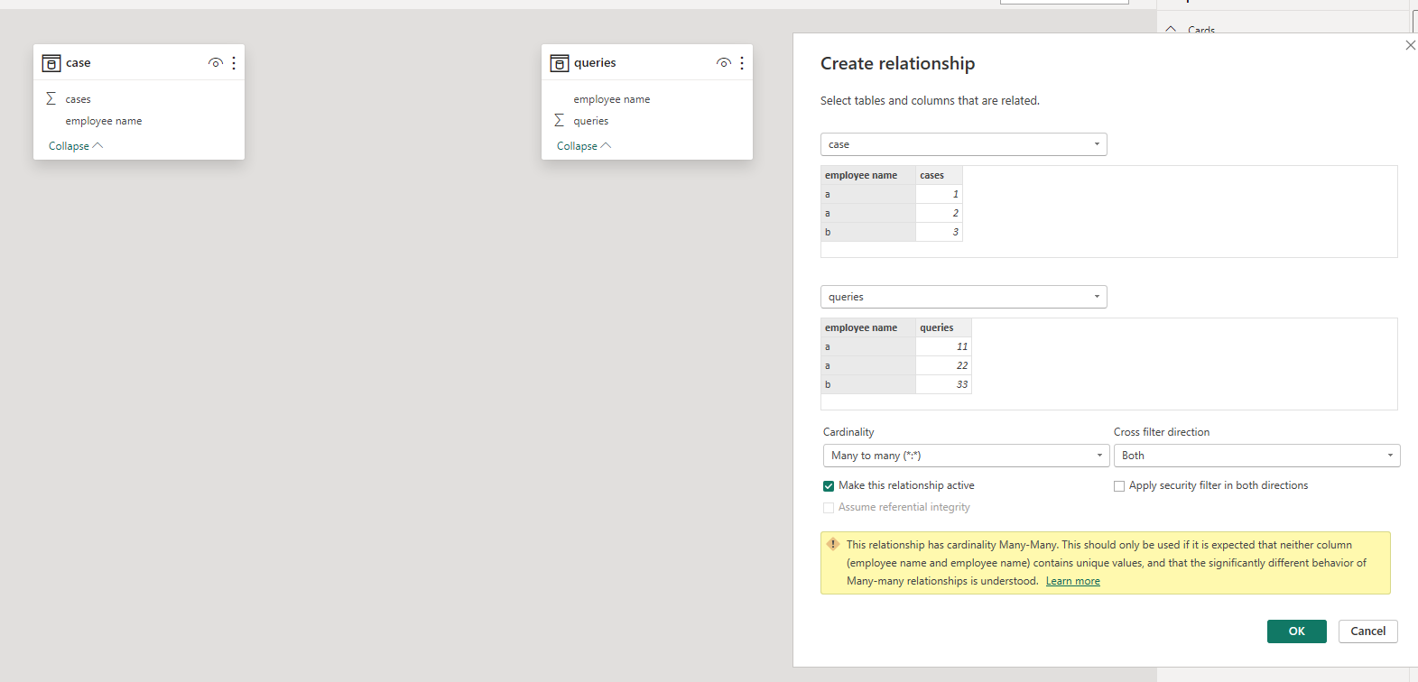Select cases column header in preview
The image size is (1418, 682).
click(x=939, y=175)
